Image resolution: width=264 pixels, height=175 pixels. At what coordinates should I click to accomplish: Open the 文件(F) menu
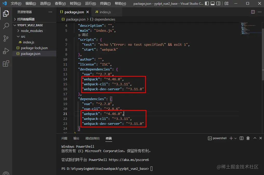pos(16,3)
